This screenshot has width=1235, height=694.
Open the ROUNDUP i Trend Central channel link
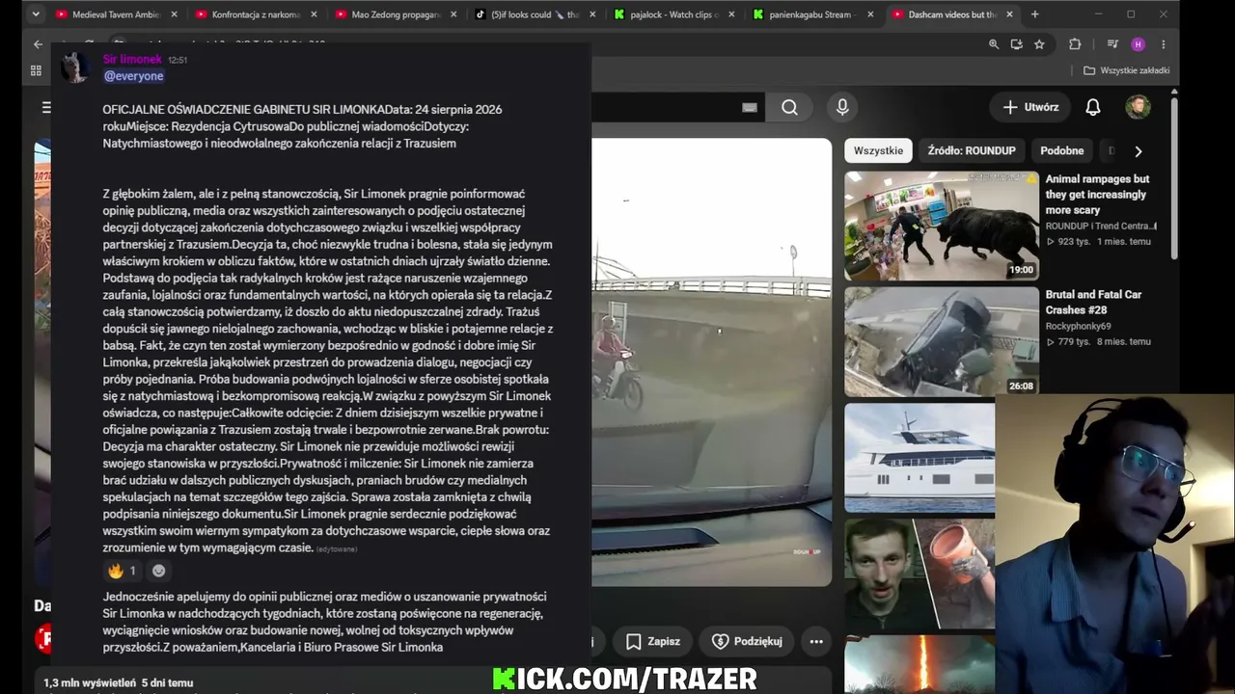tap(1100, 227)
